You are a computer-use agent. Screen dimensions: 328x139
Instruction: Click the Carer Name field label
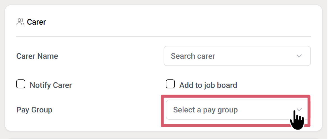[37, 56]
